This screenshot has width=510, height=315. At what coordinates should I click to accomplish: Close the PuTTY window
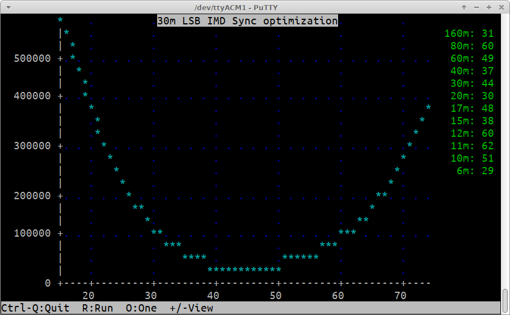(x=500, y=7)
